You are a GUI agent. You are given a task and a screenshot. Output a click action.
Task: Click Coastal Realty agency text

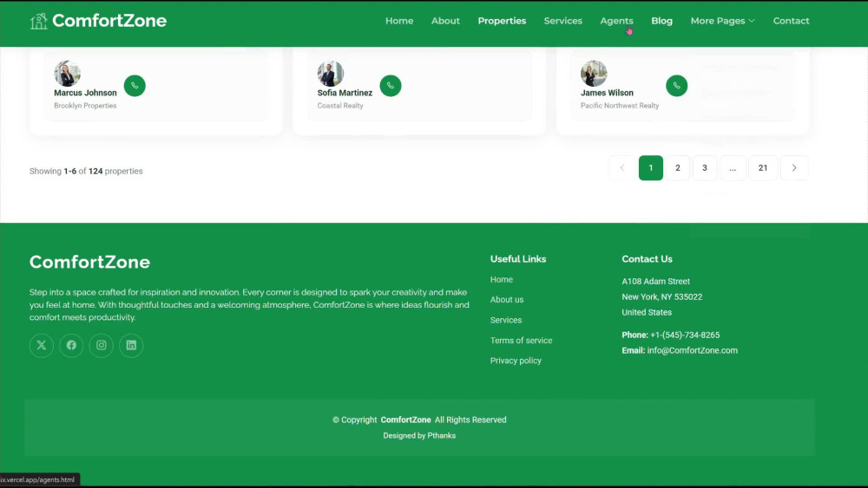[x=340, y=106]
